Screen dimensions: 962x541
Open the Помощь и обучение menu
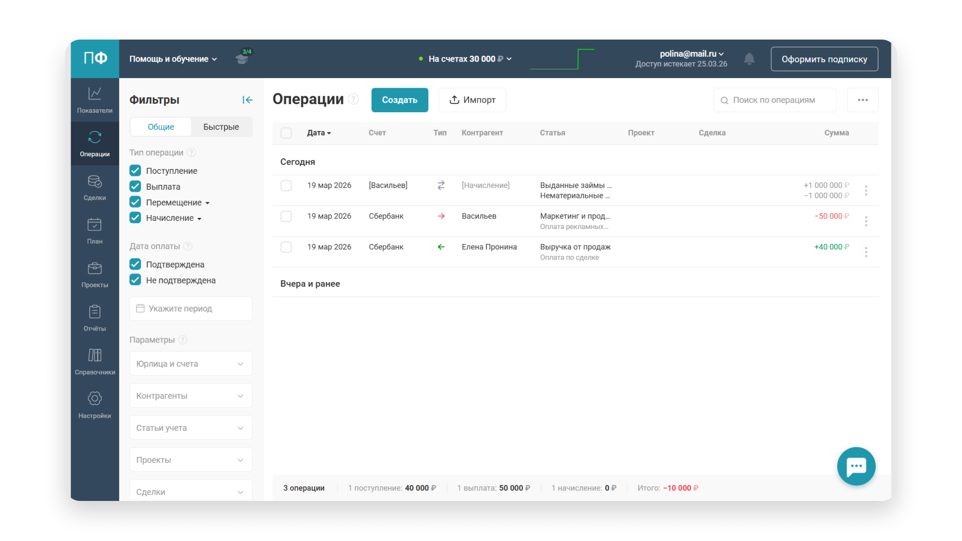point(173,59)
